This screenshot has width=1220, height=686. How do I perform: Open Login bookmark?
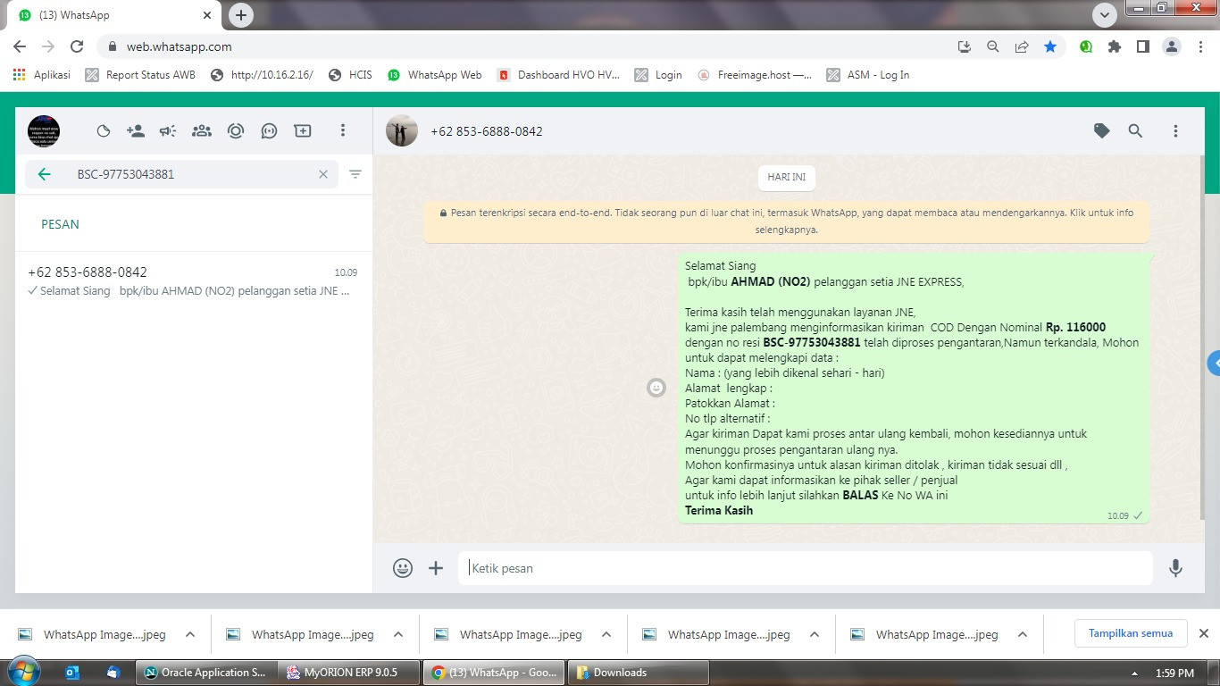tap(658, 75)
